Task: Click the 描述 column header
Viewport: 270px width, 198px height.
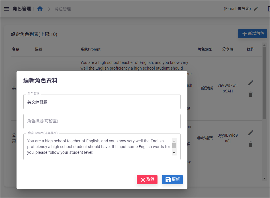Action: pos(38,49)
